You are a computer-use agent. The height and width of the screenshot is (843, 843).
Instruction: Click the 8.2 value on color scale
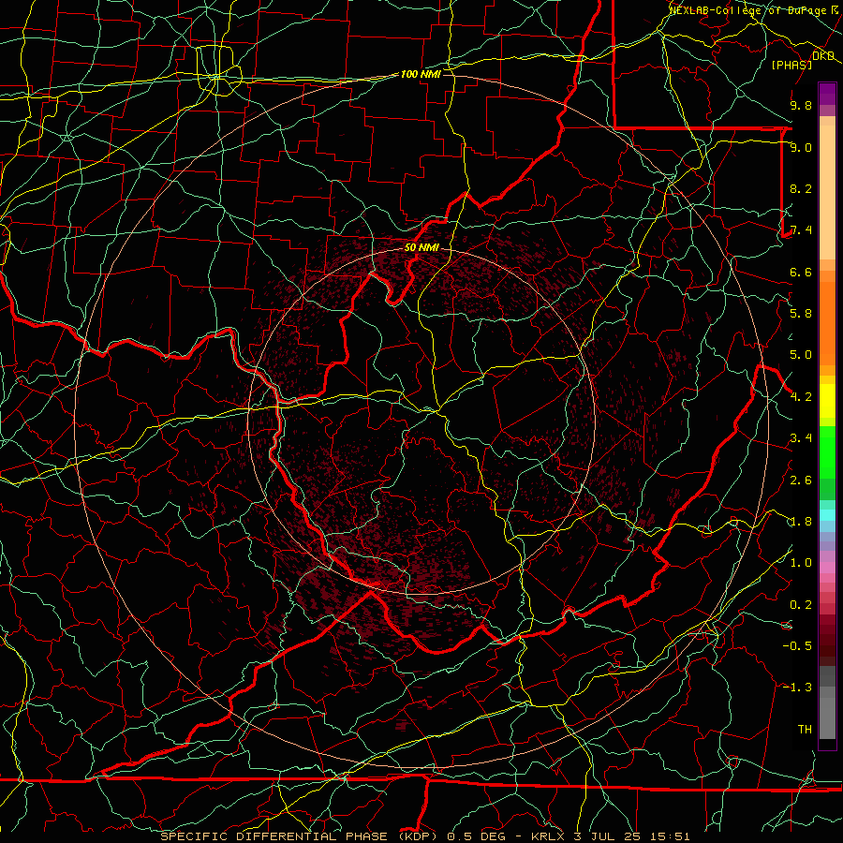[x=801, y=188]
